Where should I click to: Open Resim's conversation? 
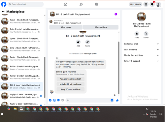[x=21, y=59]
